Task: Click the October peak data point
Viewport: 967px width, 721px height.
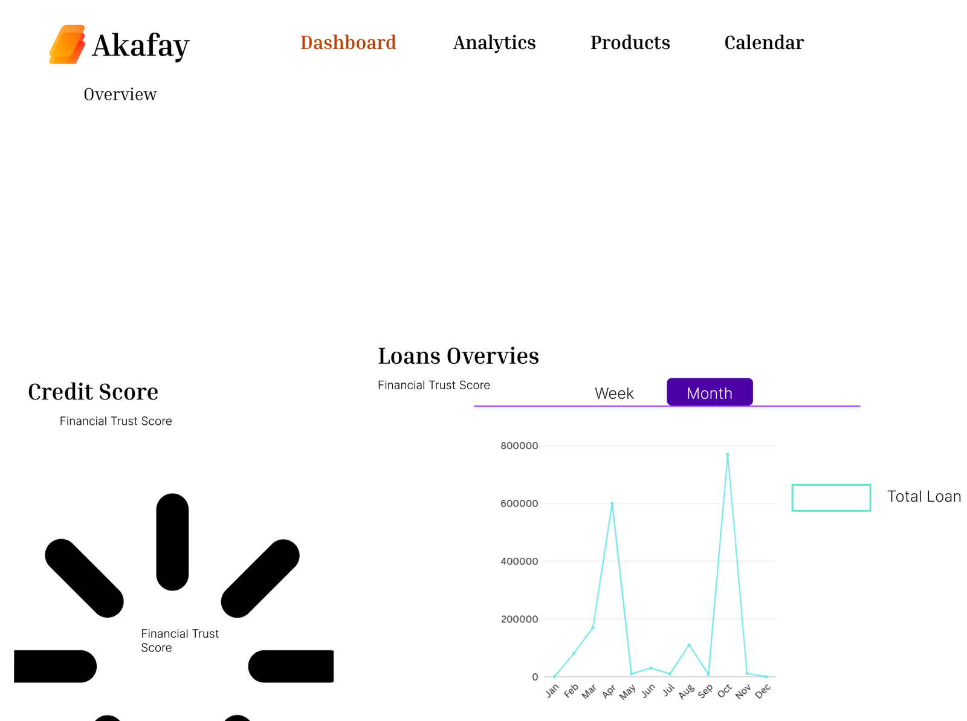Action: (x=728, y=454)
